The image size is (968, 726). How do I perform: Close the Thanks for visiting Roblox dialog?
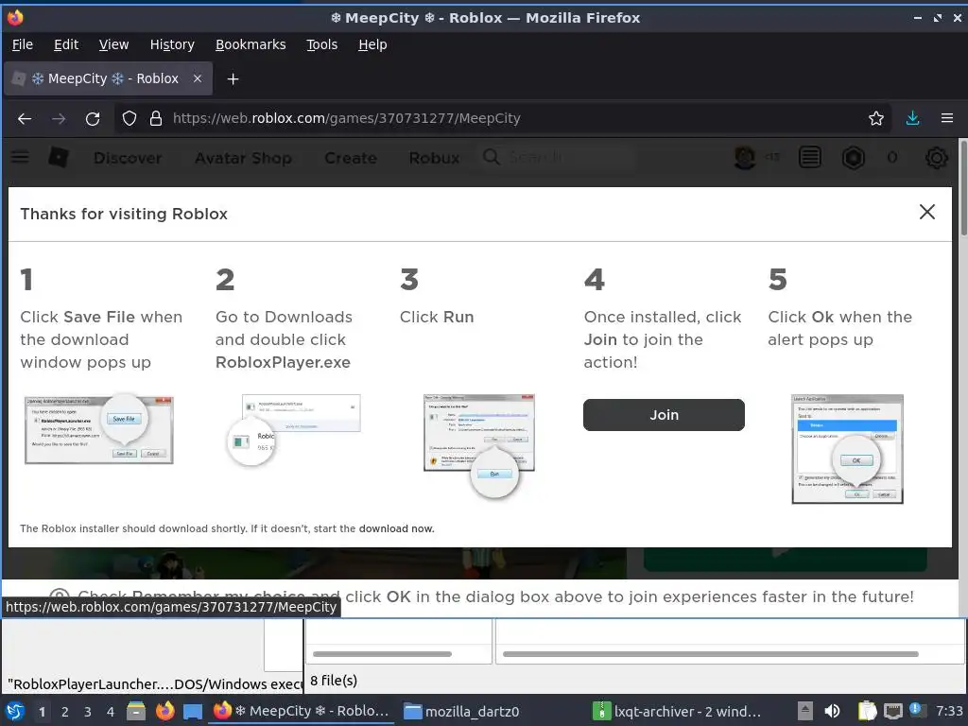(x=926, y=213)
